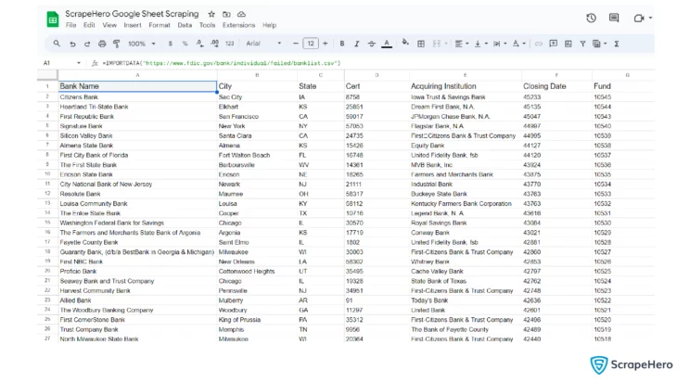Open the Tools menu
Image resolution: width=690 pixels, height=383 pixels.
[x=207, y=25]
